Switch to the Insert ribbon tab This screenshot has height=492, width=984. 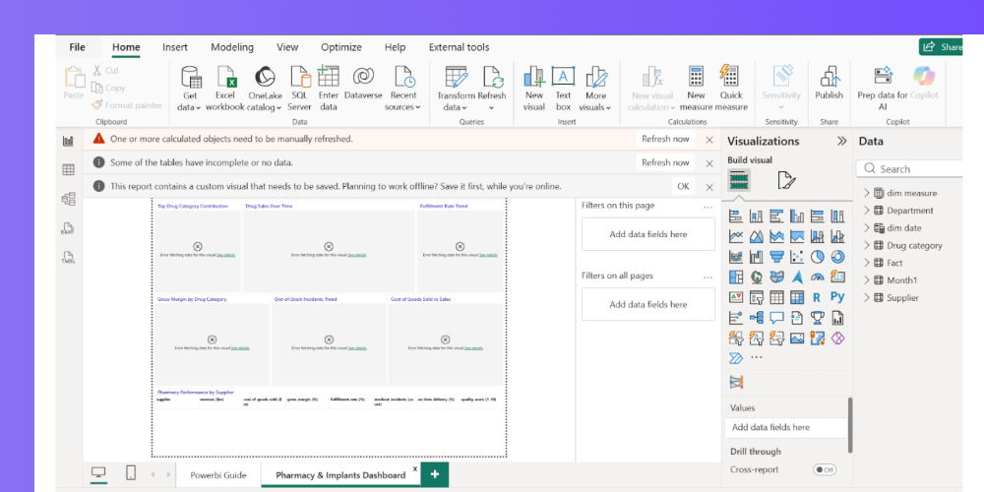pos(175,47)
